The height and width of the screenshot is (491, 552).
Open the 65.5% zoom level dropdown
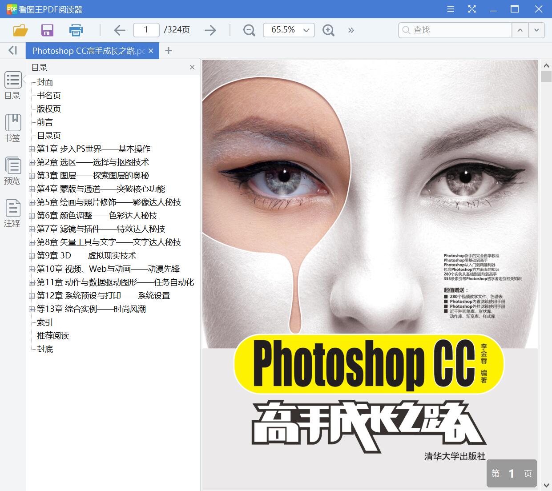(x=306, y=30)
